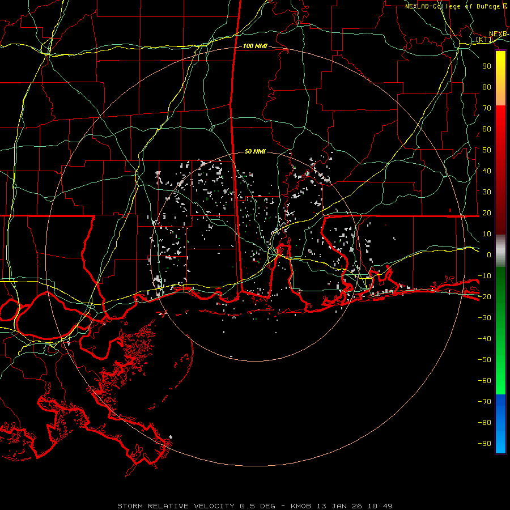Click the -70 value on velocity scale
510x510 pixels.
pos(484,402)
